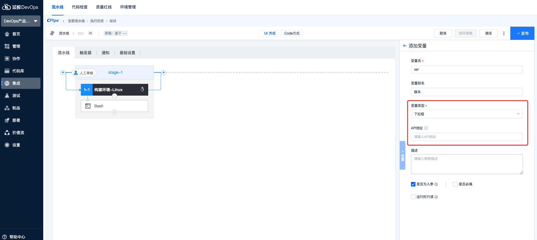The width and height of the screenshot is (537, 240).
Task: Collapse the job with the chevron circle
Action: (x=115, y=96)
